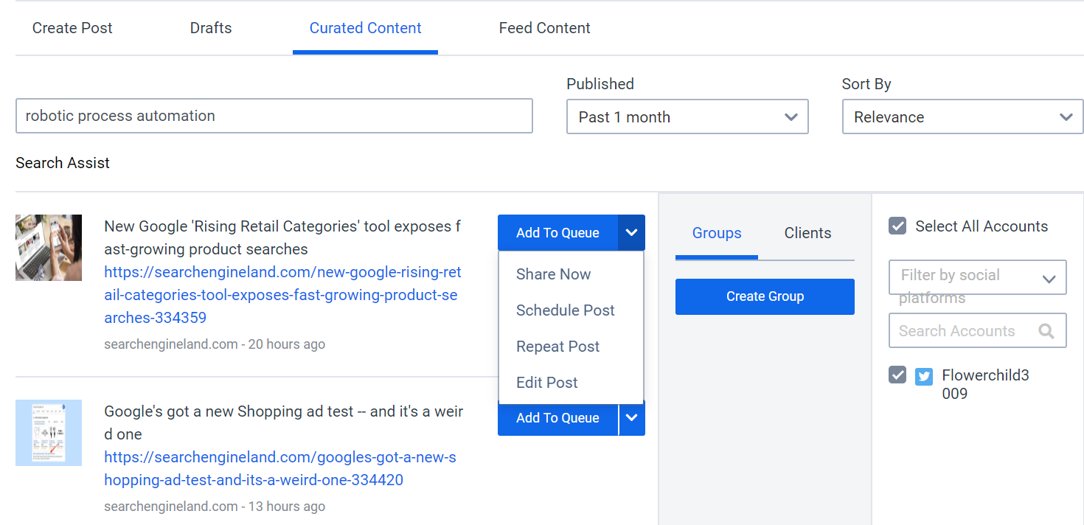Click the Create Group button

pos(765,296)
